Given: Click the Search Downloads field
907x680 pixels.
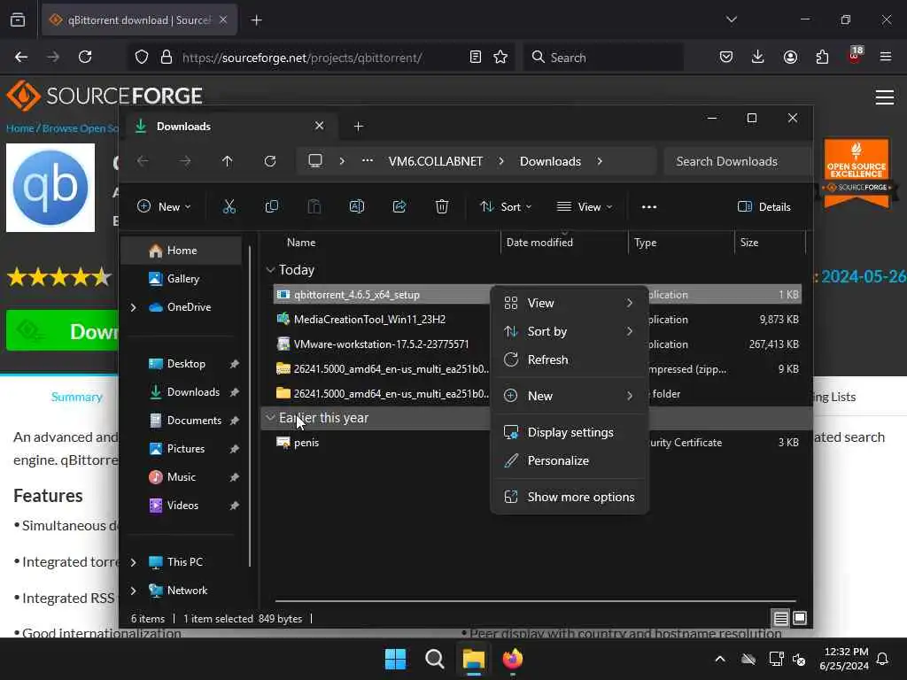Looking at the screenshot, I should click(x=738, y=161).
